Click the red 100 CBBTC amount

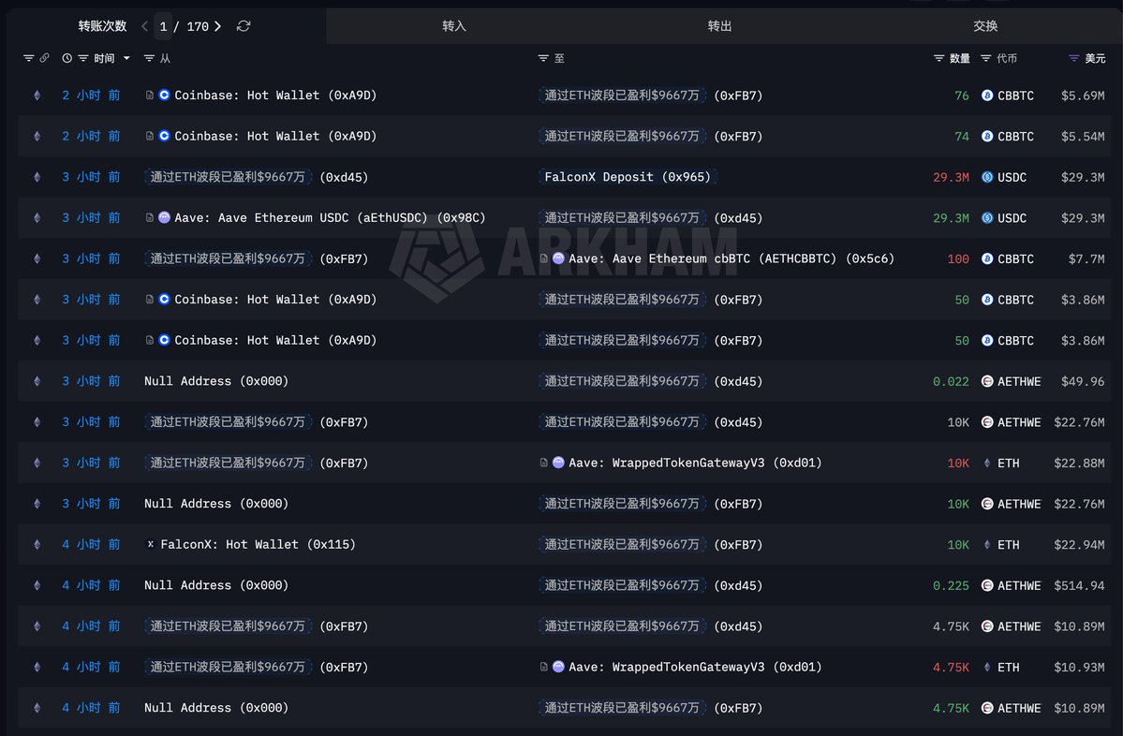tap(958, 258)
